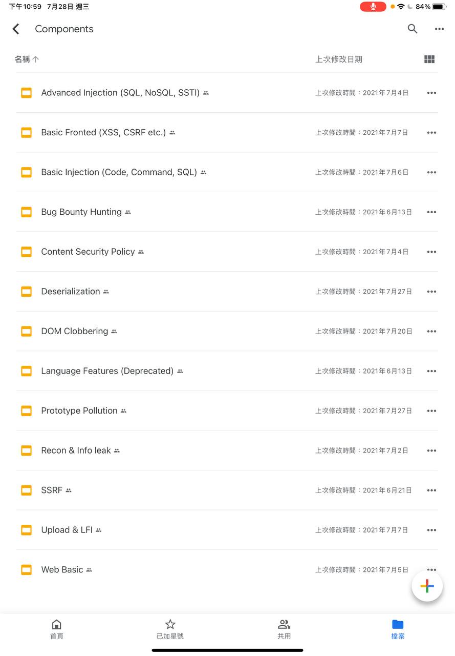Open more options for Deserialization file
Viewport: 455px width, 656px height.
click(431, 292)
